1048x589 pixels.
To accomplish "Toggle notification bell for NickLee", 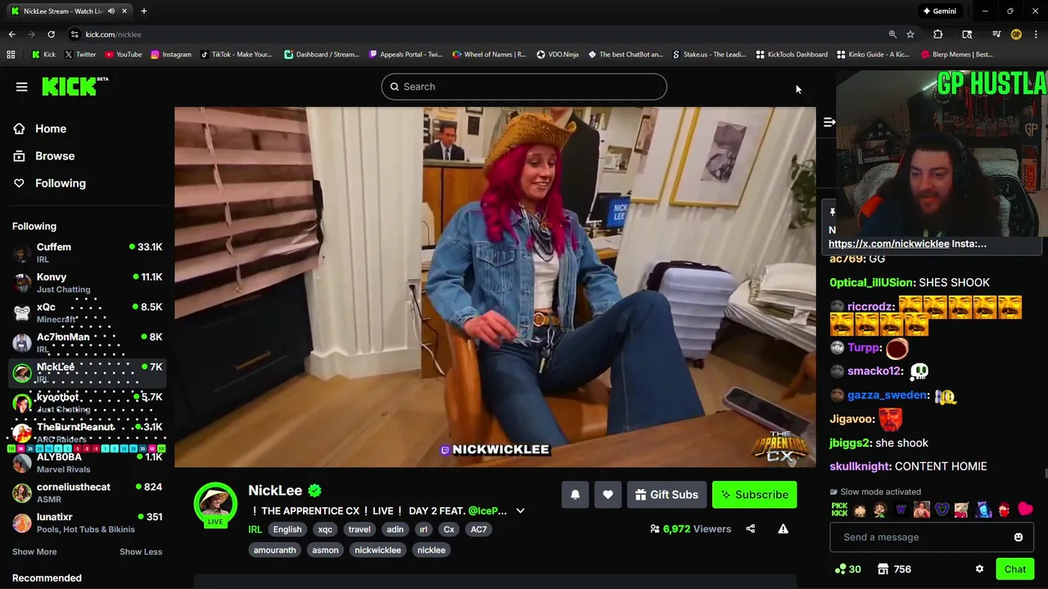I will point(575,494).
